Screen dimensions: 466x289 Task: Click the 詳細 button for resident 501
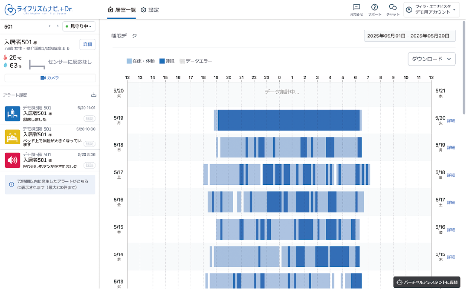pyautogui.click(x=87, y=45)
